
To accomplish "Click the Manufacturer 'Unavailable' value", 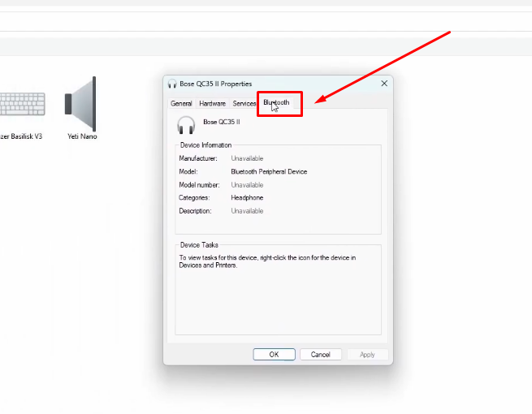I will pos(247,158).
